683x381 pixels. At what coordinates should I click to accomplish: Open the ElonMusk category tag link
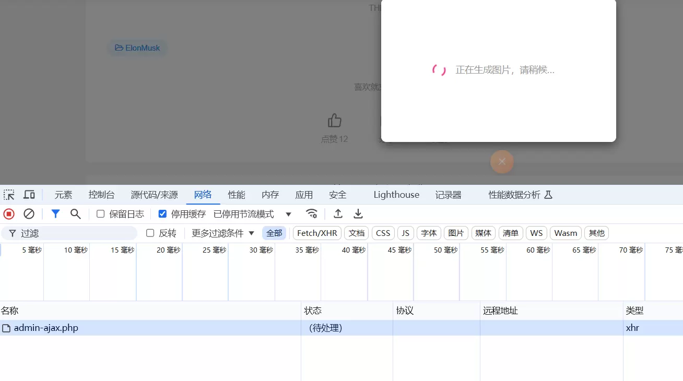(138, 48)
